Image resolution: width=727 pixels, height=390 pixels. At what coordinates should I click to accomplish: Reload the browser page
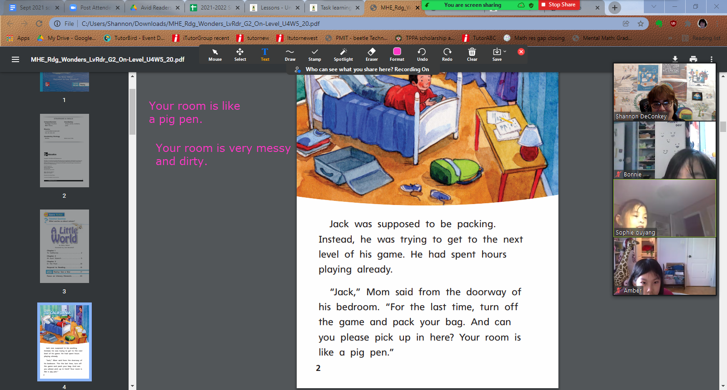(x=39, y=24)
